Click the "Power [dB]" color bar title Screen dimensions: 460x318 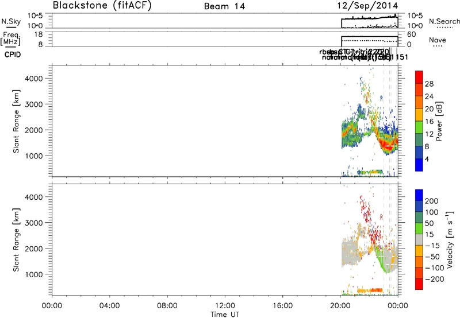[x=439, y=121]
